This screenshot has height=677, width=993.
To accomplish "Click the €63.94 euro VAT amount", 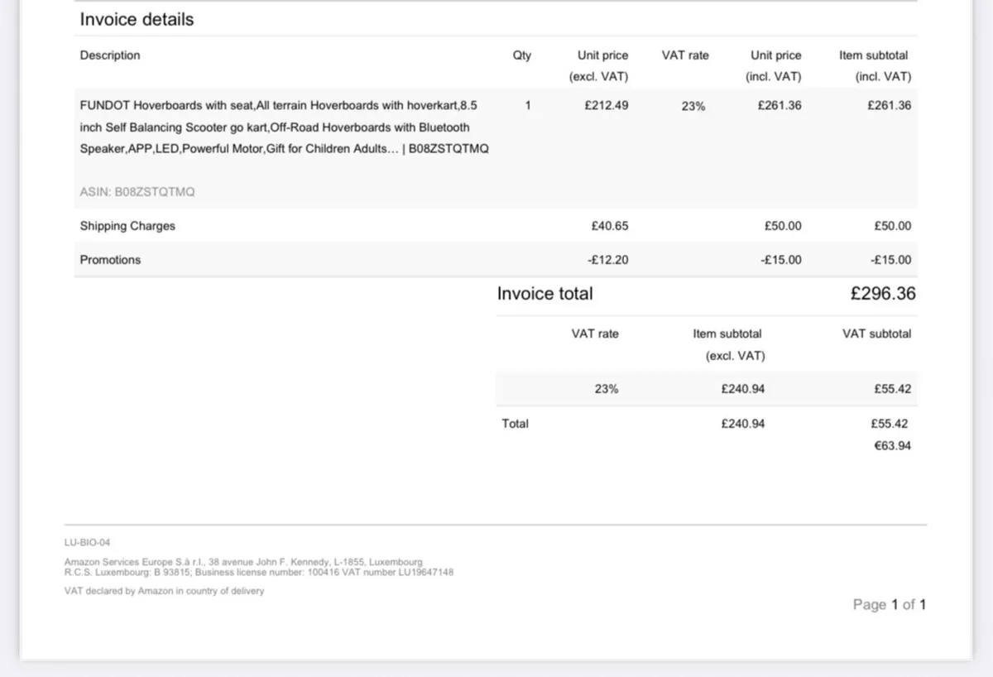I will pos(892,446).
